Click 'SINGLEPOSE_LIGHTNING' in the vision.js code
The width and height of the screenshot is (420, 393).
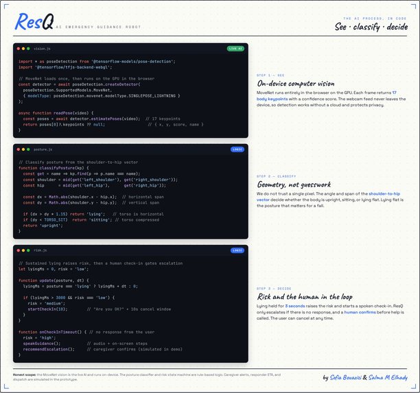(x=152, y=96)
